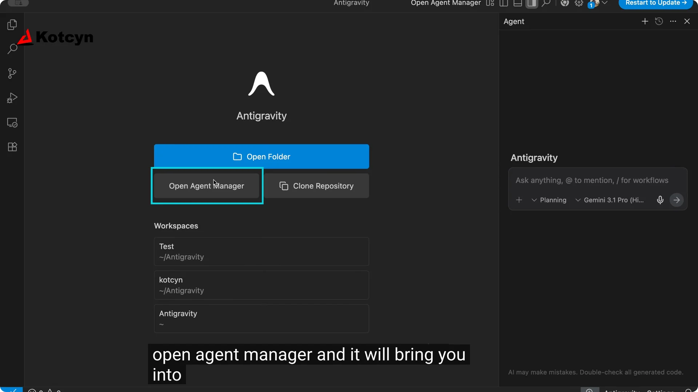Open the Gemini 3.1 Pro model dropdown

click(x=610, y=200)
